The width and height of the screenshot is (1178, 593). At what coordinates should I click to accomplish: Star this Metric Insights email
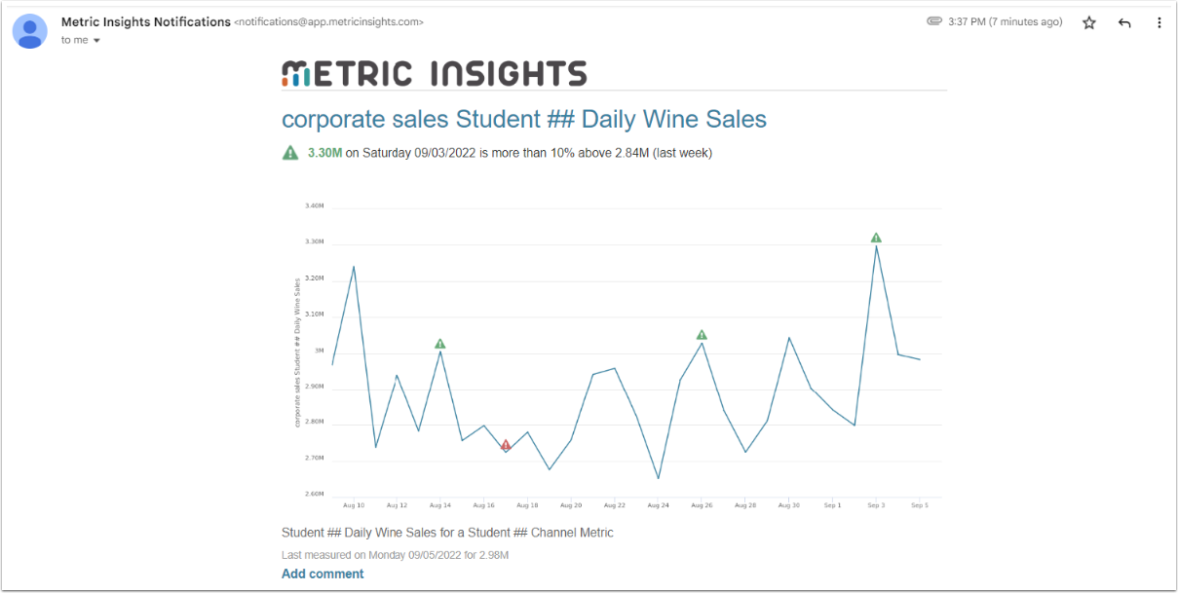pos(1089,22)
